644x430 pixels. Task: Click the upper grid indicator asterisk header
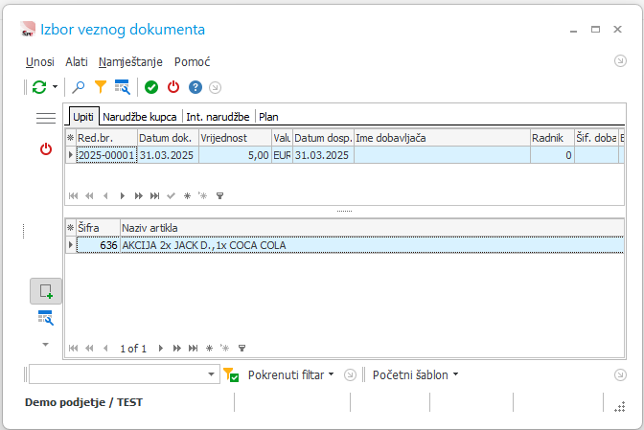71,138
